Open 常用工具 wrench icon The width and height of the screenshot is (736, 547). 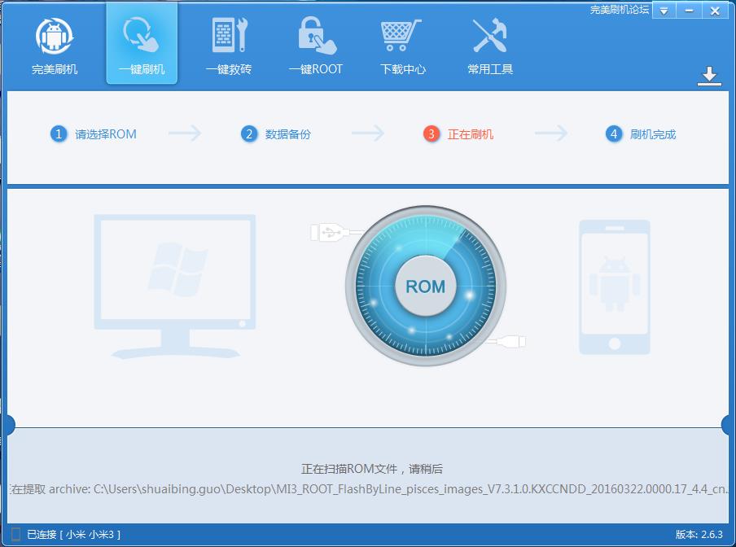(x=489, y=36)
